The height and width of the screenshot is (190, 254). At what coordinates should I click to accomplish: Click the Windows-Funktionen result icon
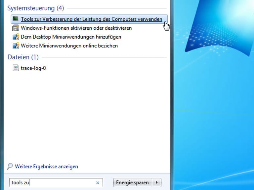pyautogui.click(x=16, y=28)
